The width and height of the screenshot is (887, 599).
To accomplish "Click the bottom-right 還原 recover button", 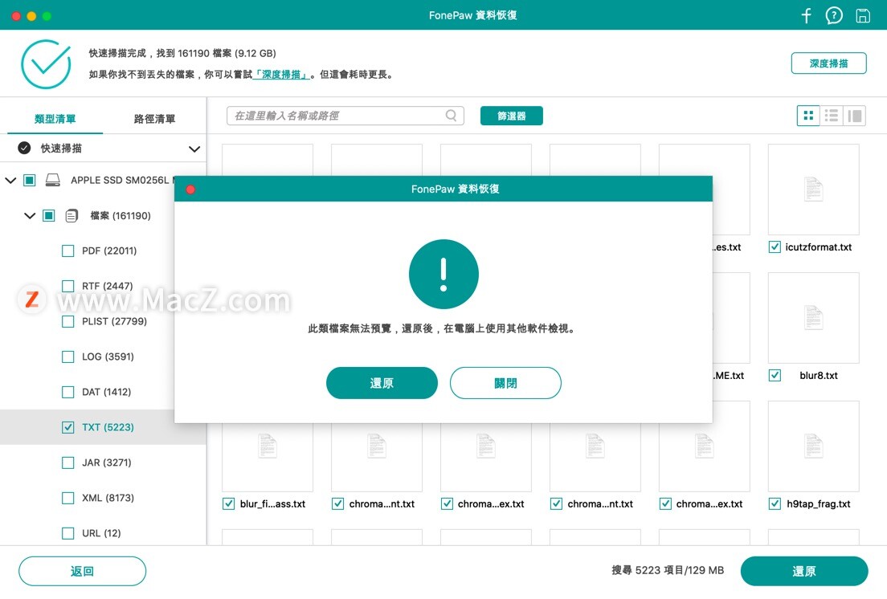I will click(x=803, y=572).
